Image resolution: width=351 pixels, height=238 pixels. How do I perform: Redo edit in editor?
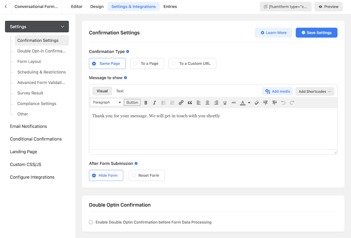click(x=292, y=103)
